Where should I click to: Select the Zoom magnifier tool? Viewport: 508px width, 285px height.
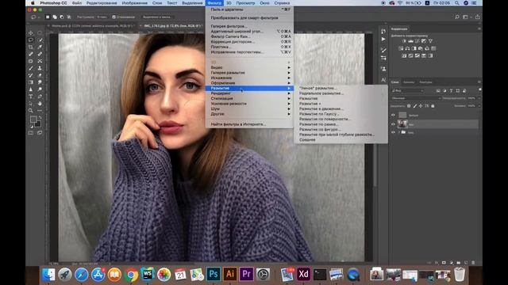coord(31,111)
